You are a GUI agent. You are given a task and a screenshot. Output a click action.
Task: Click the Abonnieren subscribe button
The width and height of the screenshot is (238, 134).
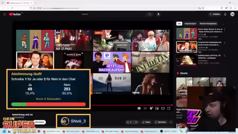point(39,122)
